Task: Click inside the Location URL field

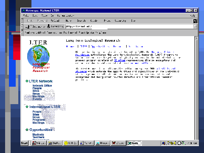Action: pos(129,26)
